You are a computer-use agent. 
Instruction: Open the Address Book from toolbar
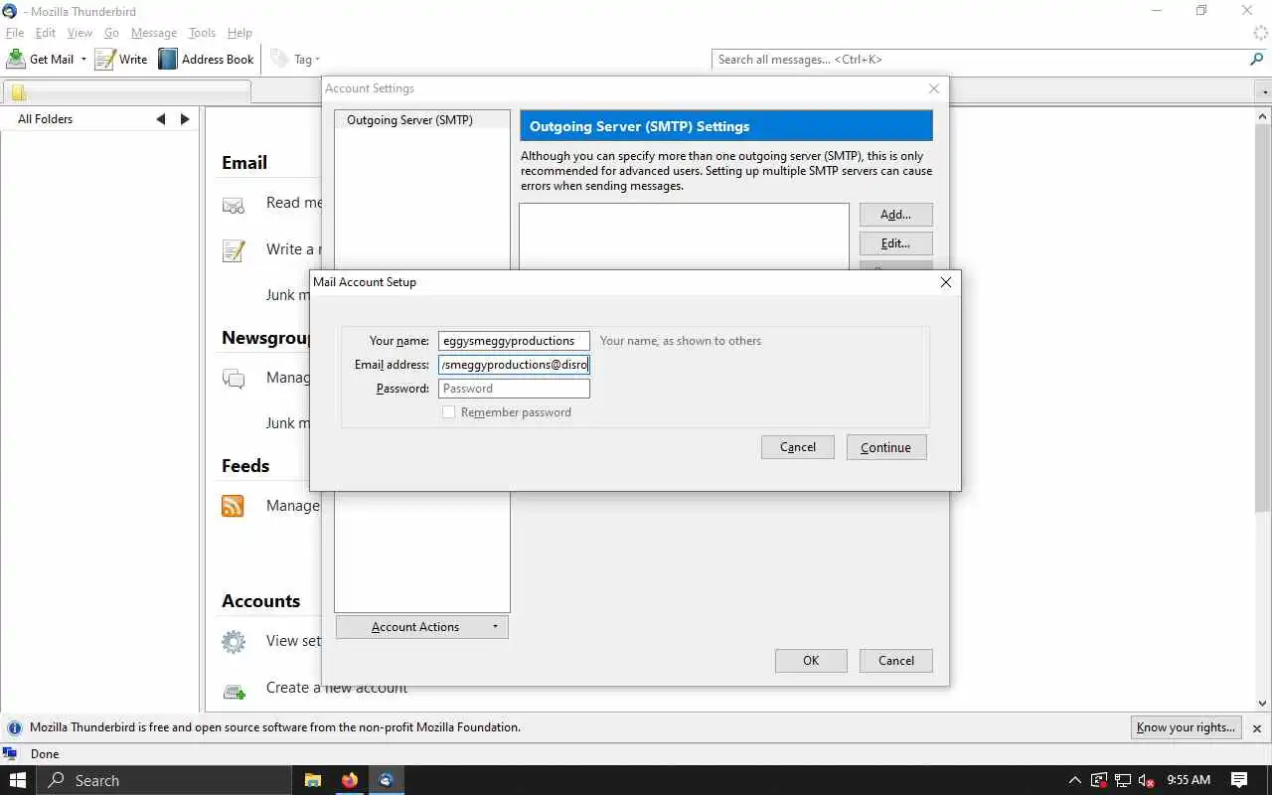[207, 59]
